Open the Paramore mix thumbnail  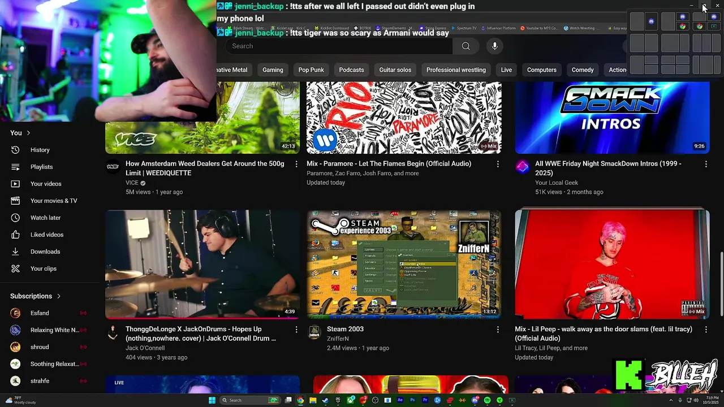click(x=404, y=118)
